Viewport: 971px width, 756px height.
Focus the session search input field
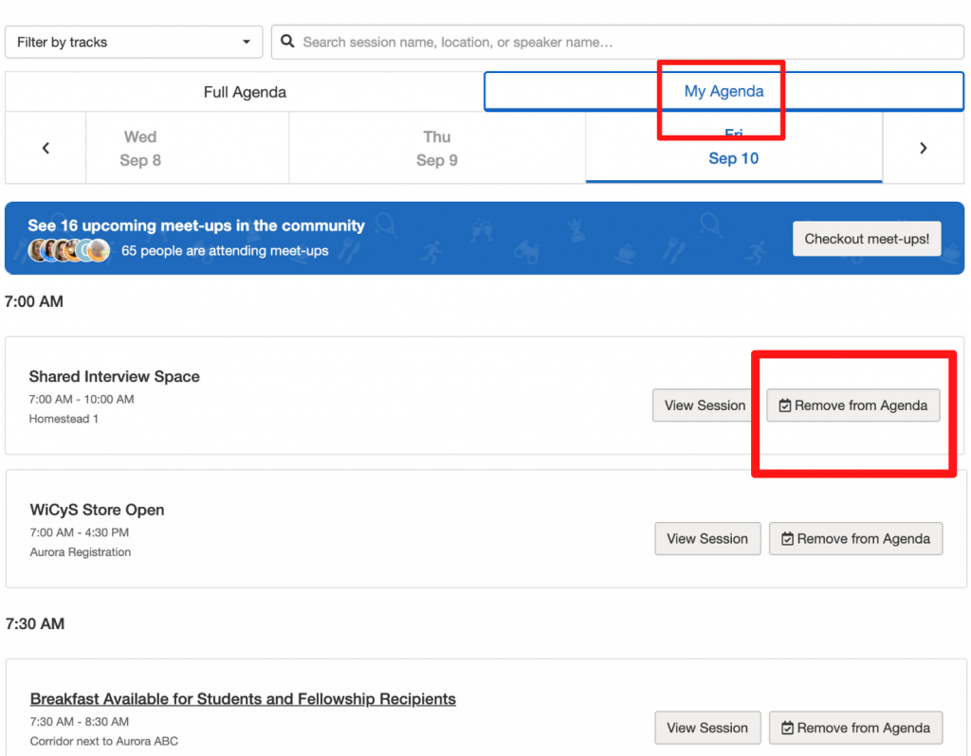click(x=626, y=42)
